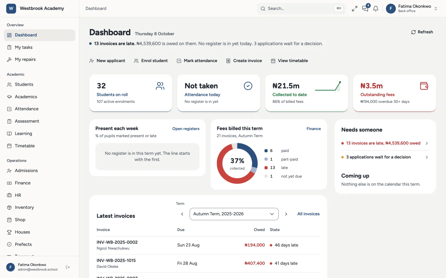Viewport: 446px width, 278px height.
Task: Open HR in the sidebar
Action: 40,195
